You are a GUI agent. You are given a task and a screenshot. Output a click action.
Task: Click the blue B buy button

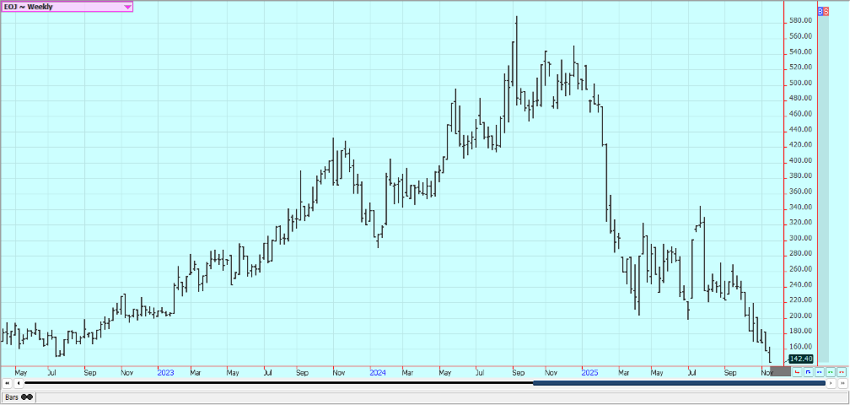coord(820,12)
